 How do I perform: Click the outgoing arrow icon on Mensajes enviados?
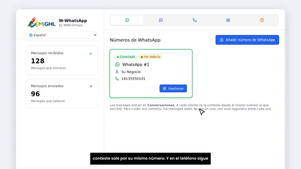91,86
